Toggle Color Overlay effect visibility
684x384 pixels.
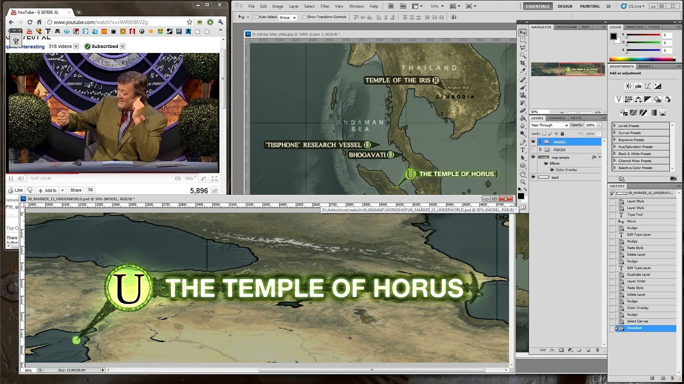(x=552, y=170)
